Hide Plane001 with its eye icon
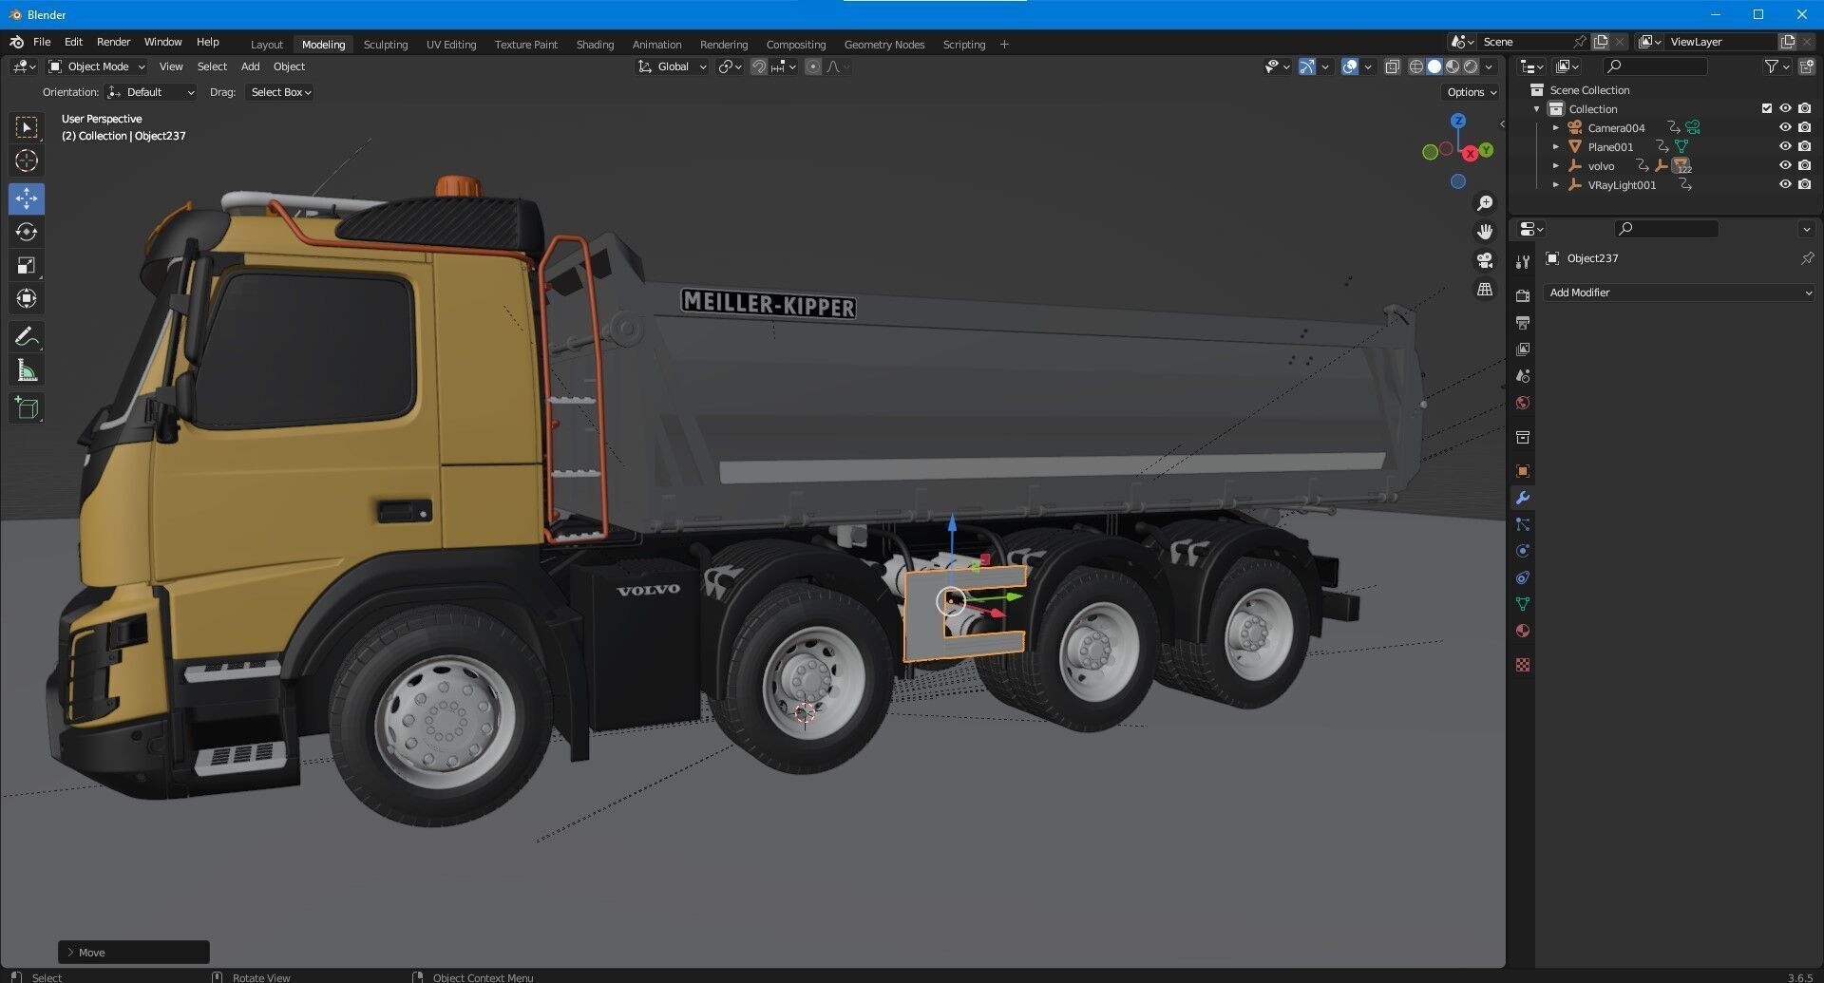 click(x=1785, y=146)
